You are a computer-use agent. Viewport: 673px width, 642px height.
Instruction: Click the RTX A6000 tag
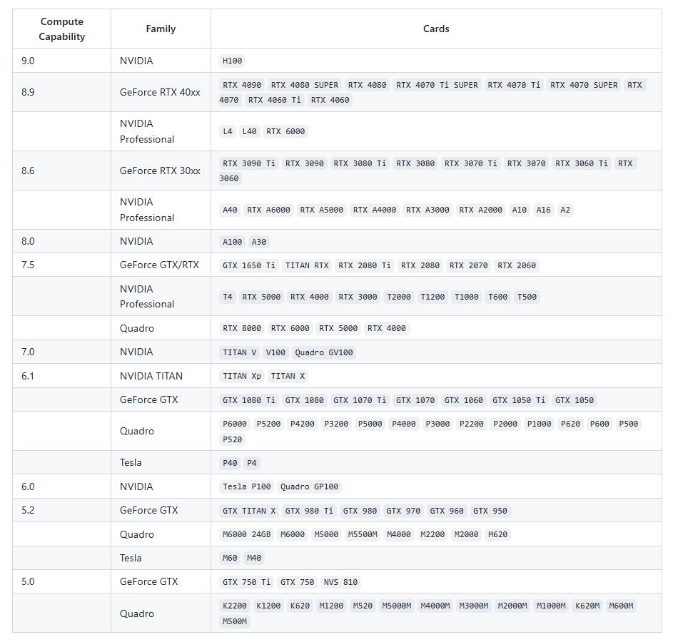coord(268,210)
